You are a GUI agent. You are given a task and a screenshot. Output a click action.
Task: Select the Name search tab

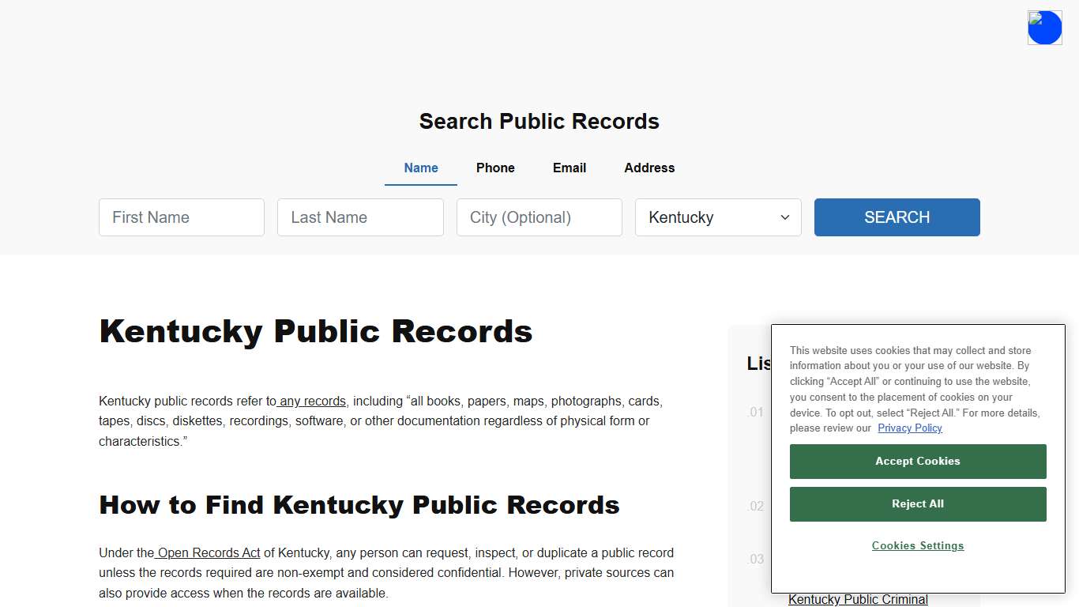pos(420,168)
